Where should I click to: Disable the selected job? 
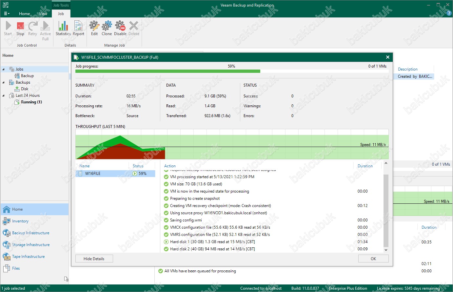pos(120,28)
